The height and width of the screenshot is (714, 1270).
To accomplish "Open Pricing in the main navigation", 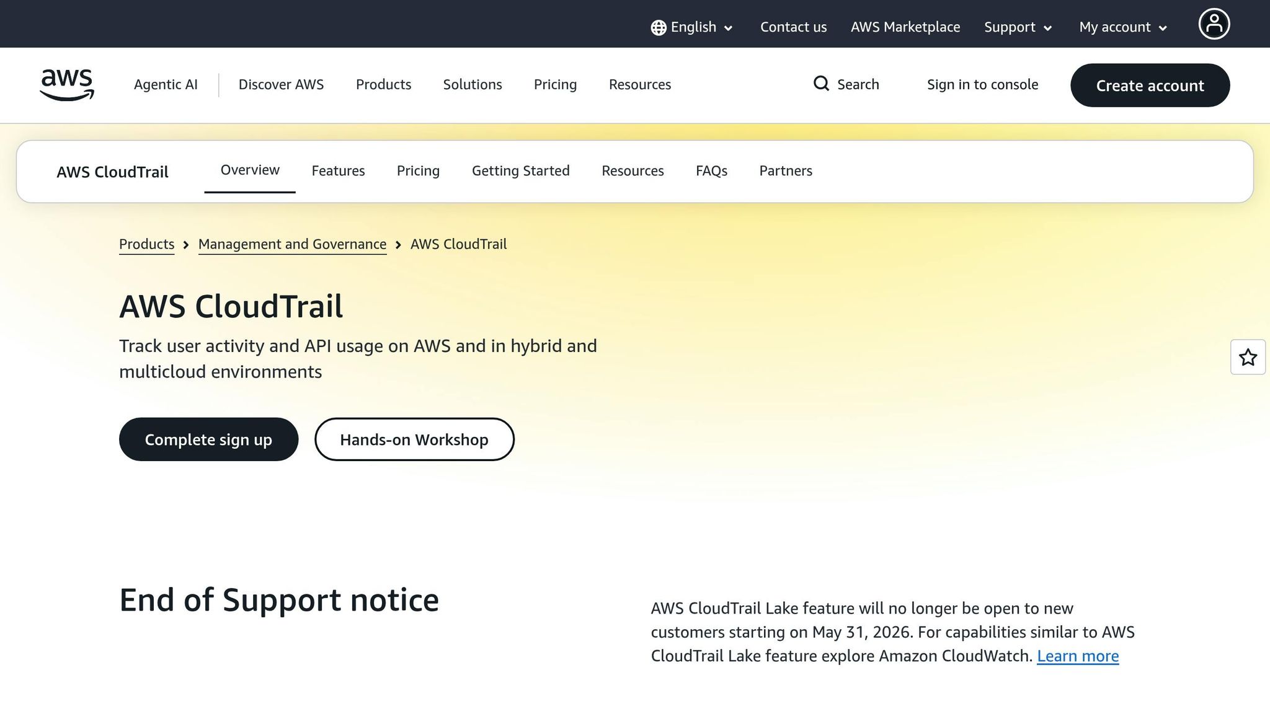I will 555,84.
